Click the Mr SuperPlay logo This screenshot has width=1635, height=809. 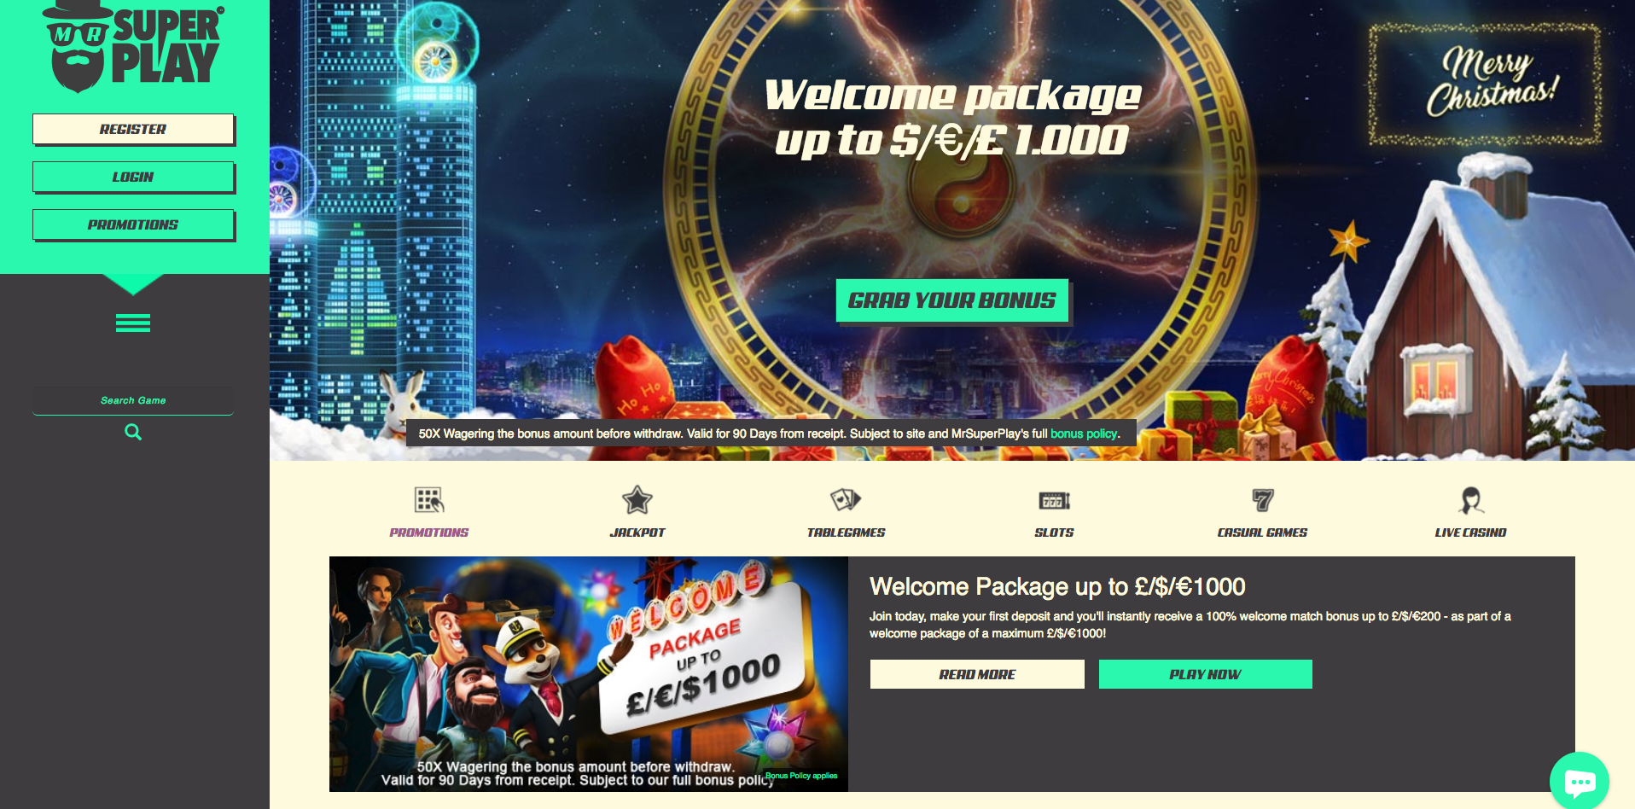(135, 47)
